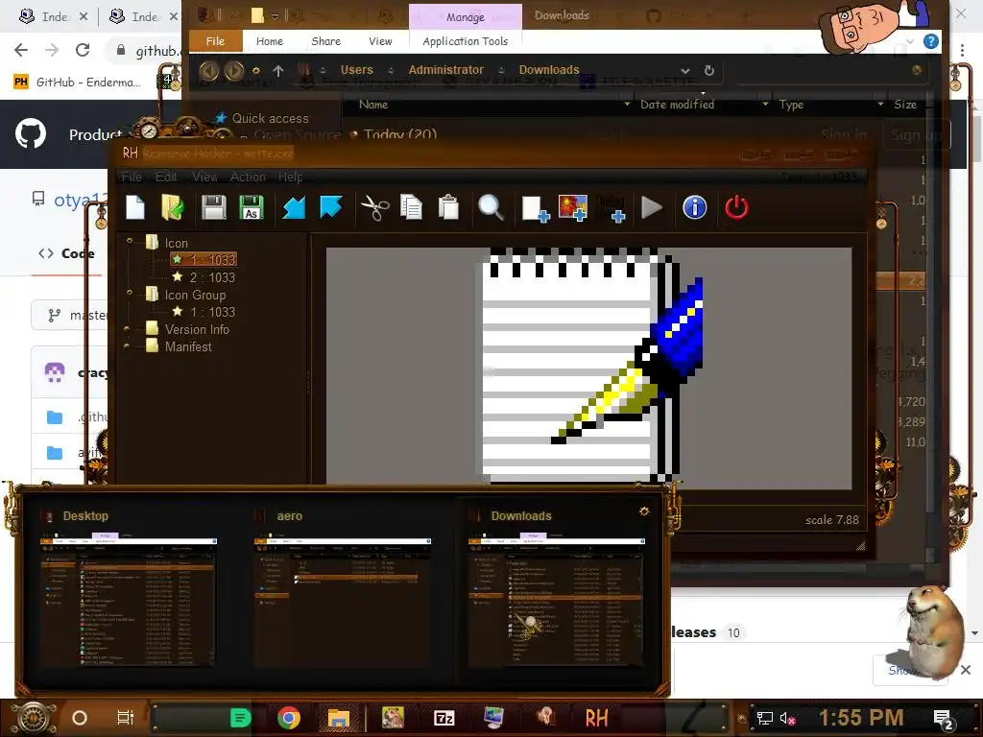Open File menu in Resource Hacker
The image size is (983, 737).
point(132,178)
